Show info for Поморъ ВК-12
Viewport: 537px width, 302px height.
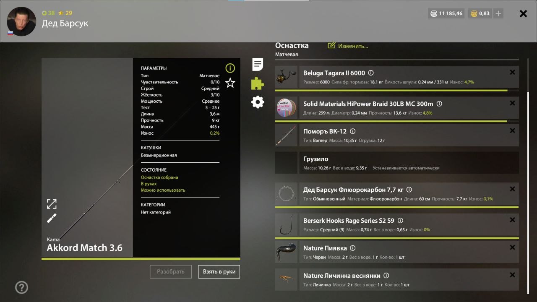click(x=353, y=131)
